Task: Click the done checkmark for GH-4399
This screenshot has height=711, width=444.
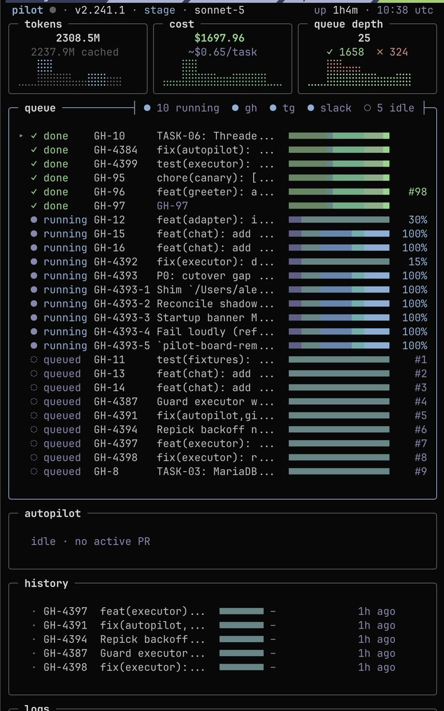Action: pos(34,164)
